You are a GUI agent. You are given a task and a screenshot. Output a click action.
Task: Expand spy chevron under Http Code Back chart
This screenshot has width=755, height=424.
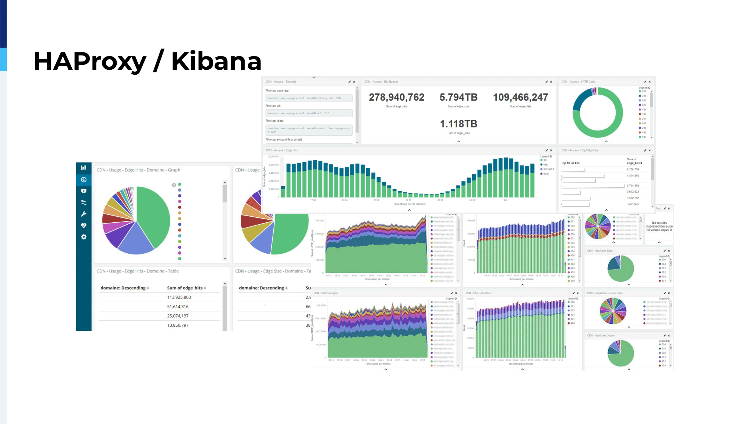(522, 369)
